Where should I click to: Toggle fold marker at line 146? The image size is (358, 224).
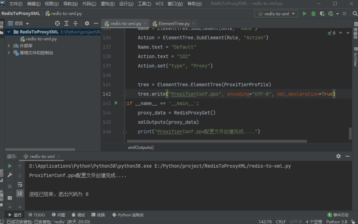coord(124,132)
